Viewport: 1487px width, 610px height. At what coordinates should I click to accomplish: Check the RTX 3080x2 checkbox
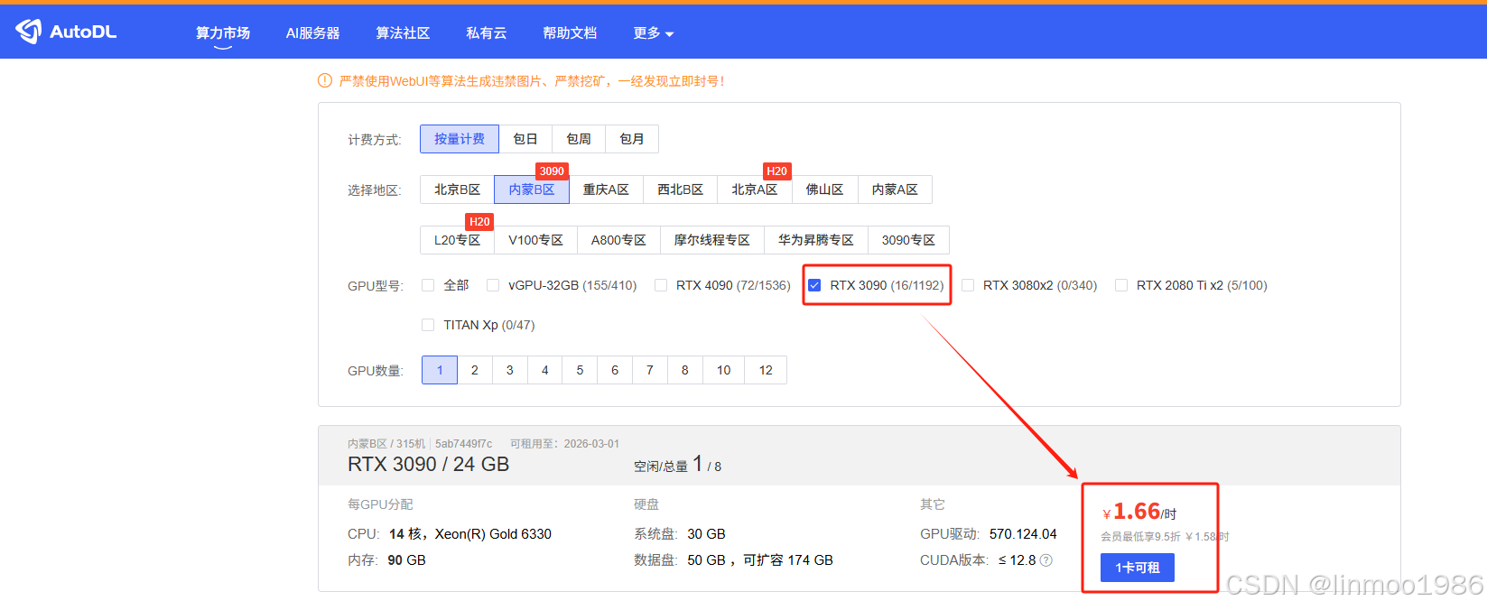968,285
